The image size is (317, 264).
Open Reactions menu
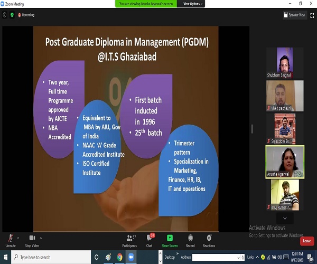tap(209, 241)
